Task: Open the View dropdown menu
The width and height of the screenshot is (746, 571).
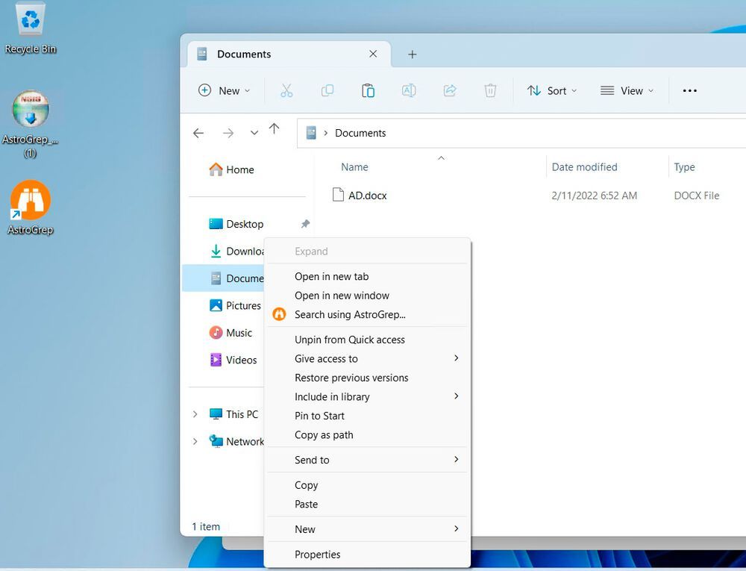Action: (x=627, y=90)
